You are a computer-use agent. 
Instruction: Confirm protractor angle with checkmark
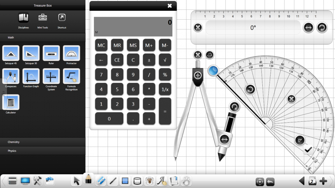point(308,150)
